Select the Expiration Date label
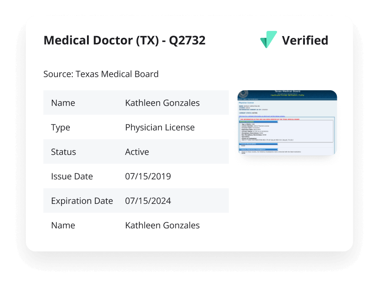Viewport: 378px width, 287px height. (82, 201)
